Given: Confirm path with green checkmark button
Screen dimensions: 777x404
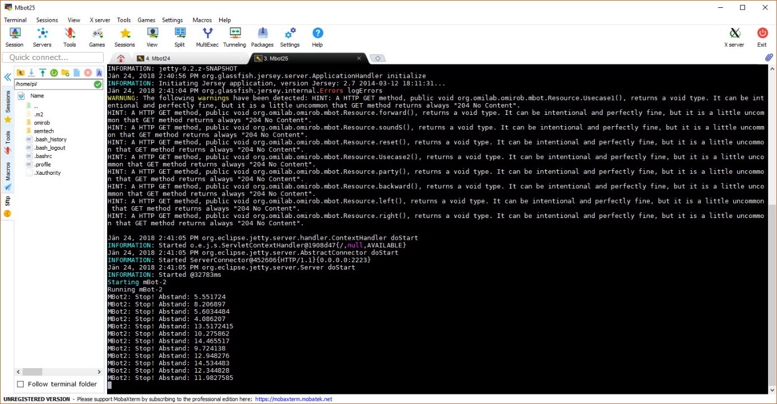Looking at the screenshot, I should (x=98, y=84).
